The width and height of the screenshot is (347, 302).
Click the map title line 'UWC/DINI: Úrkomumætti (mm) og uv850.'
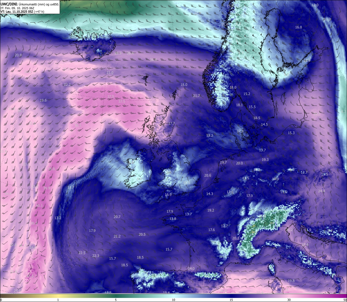(30, 4)
